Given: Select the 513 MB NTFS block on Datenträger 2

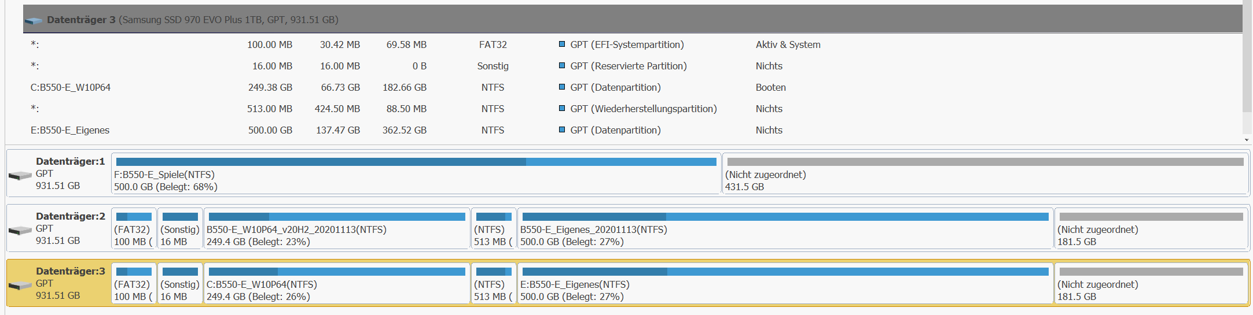Looking at the screenshot, I should point(493,228).
